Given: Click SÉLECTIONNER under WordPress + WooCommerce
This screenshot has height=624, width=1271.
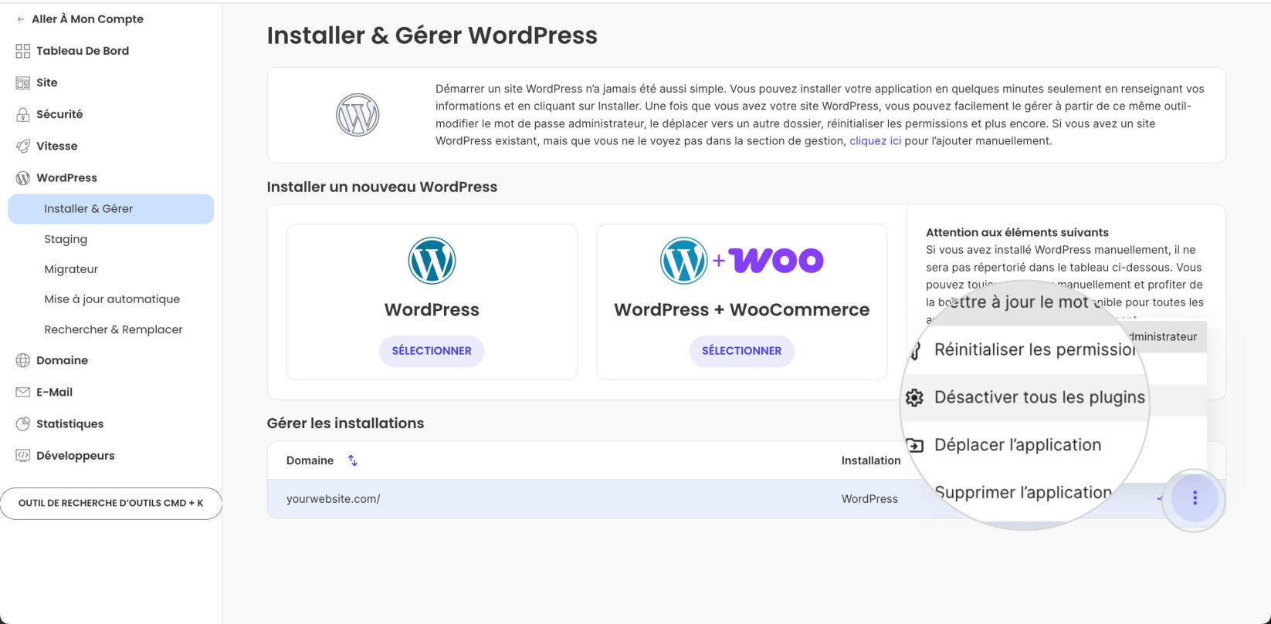Looking at the screenshot, I should point(741,351).
